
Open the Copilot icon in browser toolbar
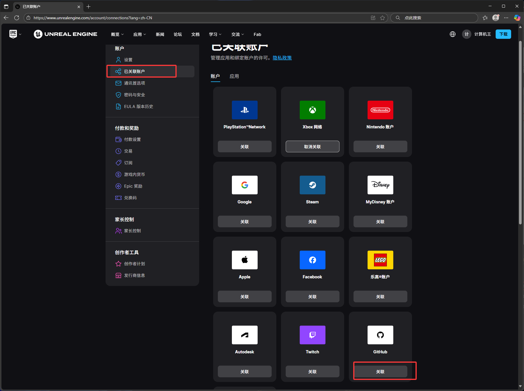(517, 18)
